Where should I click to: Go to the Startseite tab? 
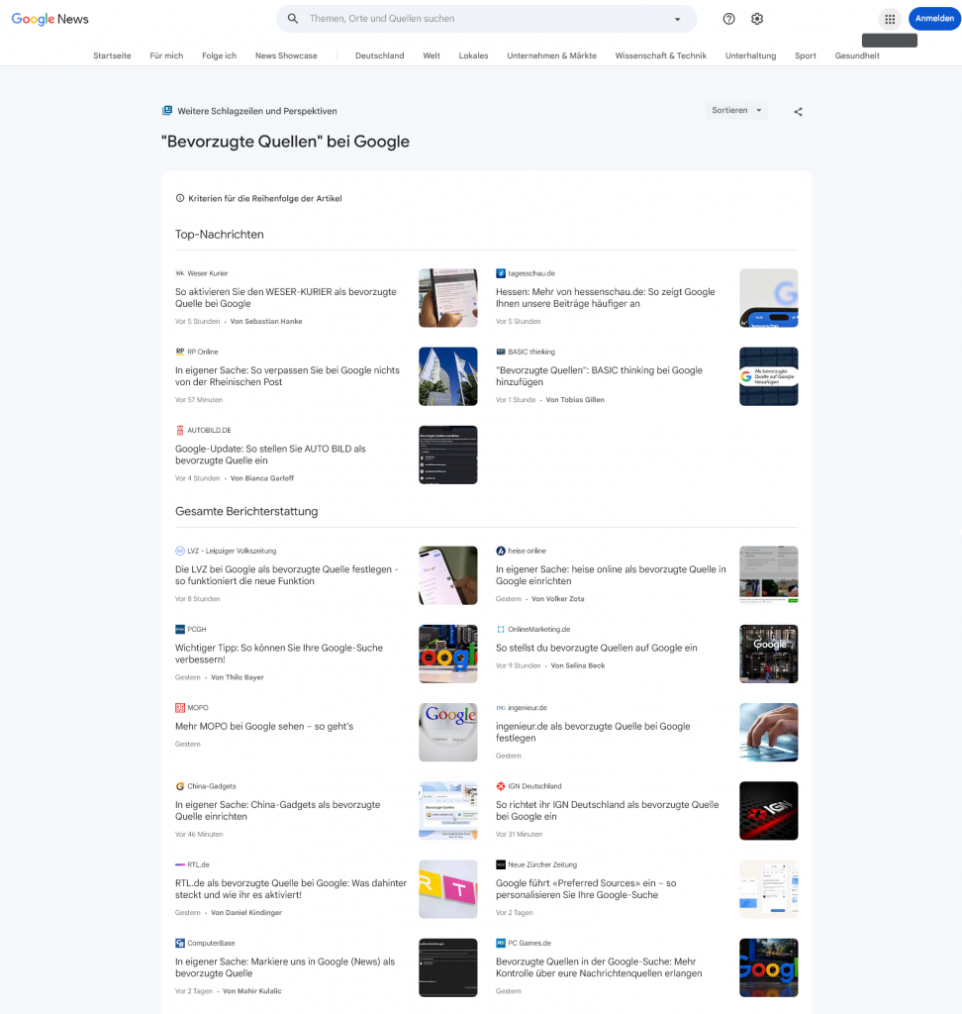coord(112,55)
